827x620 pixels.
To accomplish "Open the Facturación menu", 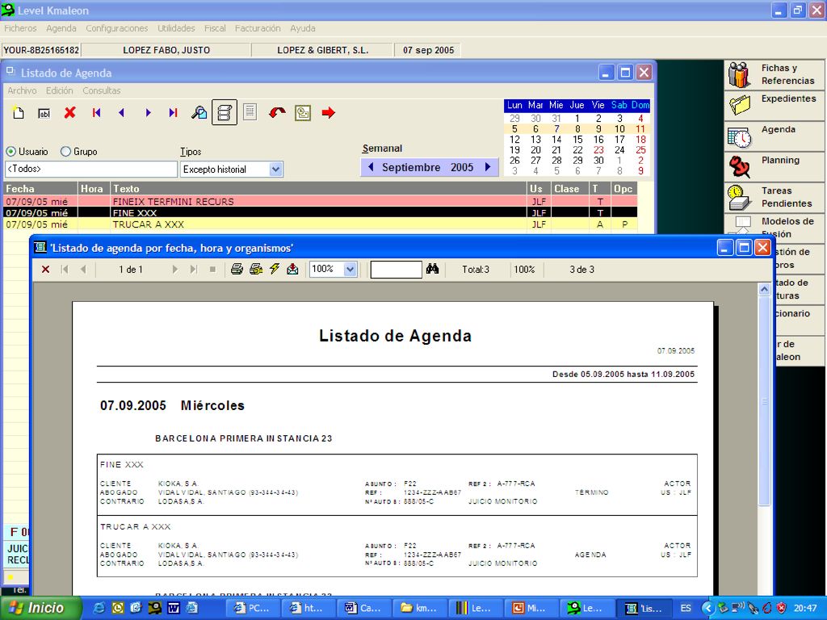I will click(258, 28).
